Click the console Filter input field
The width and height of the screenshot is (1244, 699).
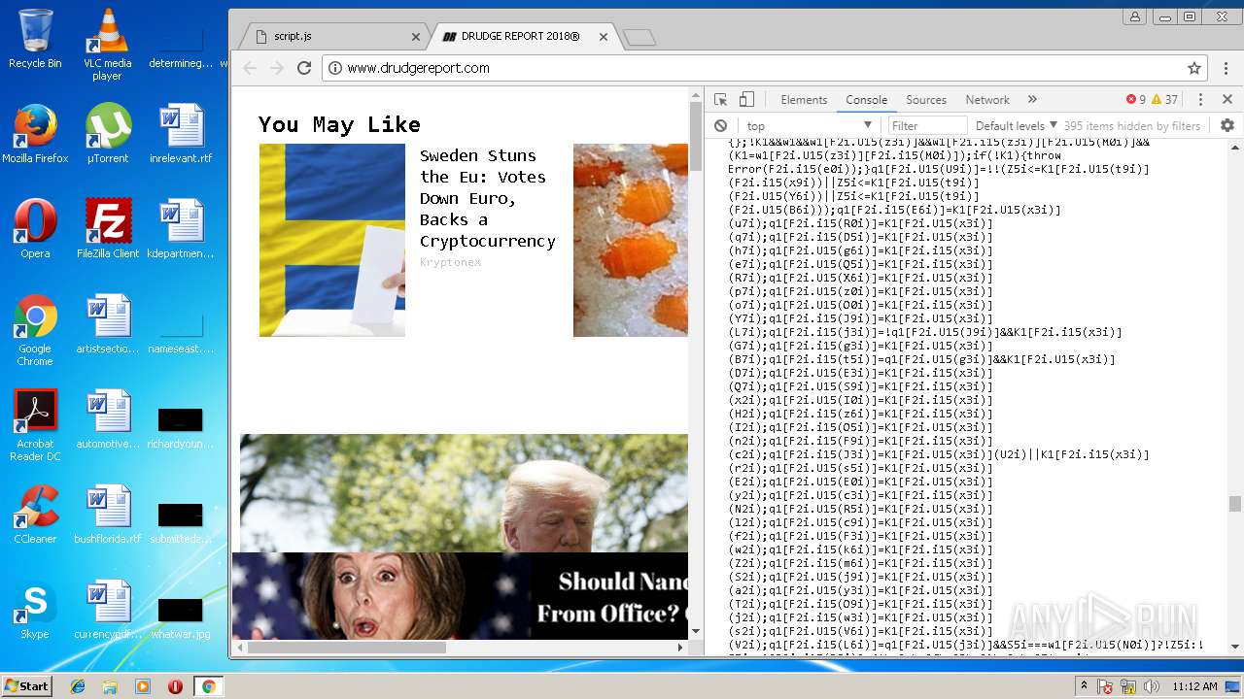coord(927,126)
